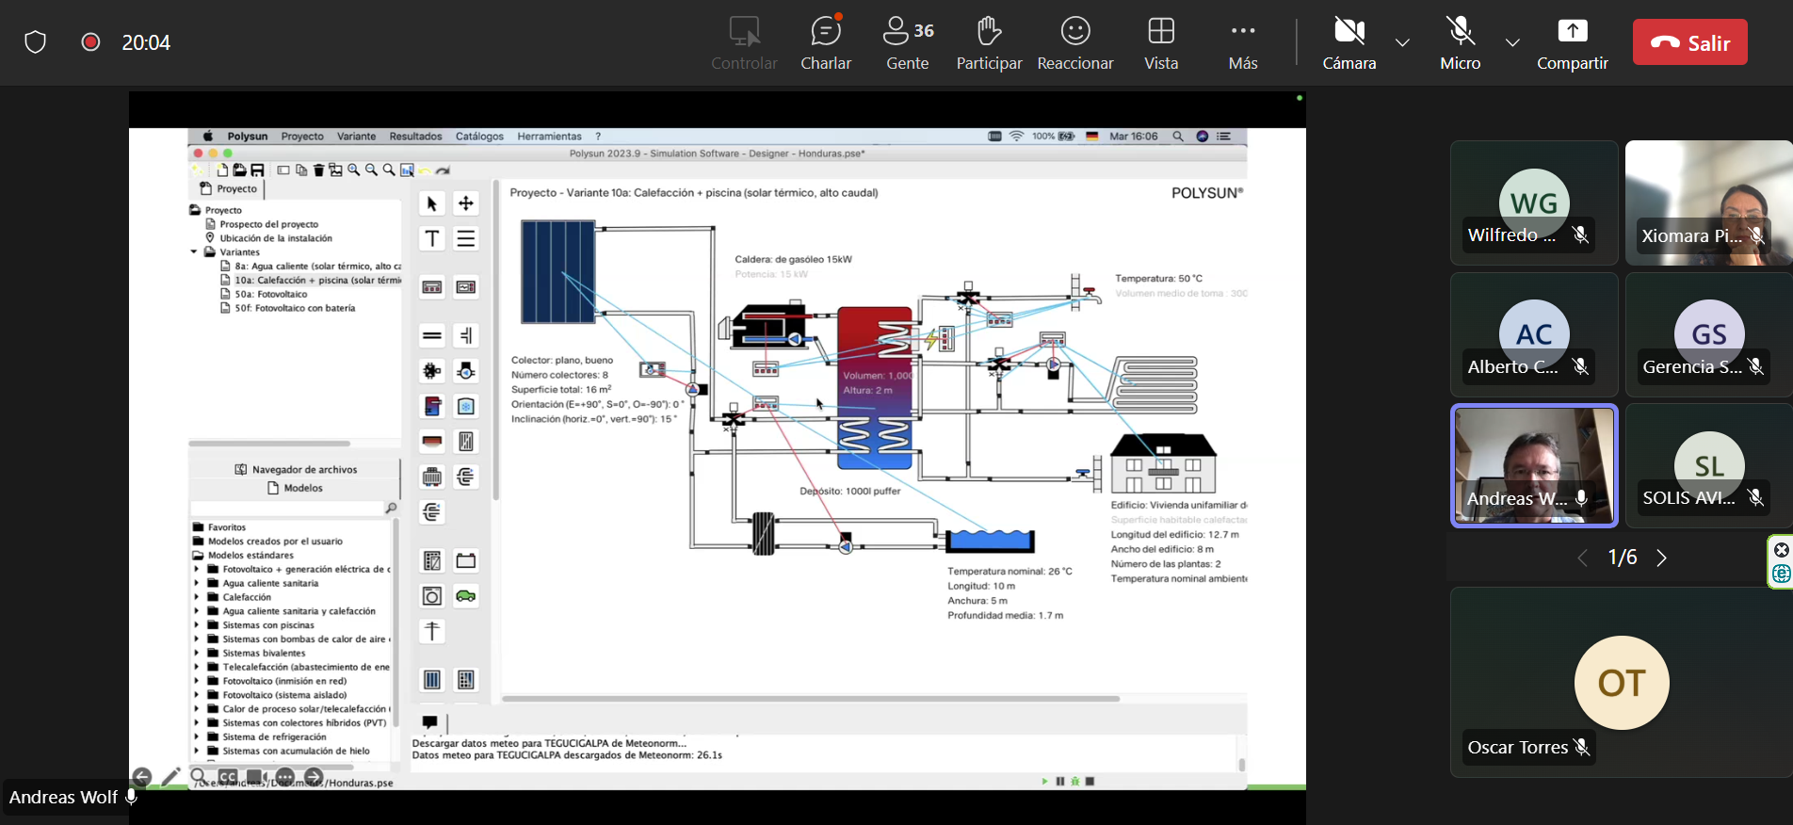Pick the blue photovoltaic module component
This screenshot has width=1793, height=825.
pos(432,679)
